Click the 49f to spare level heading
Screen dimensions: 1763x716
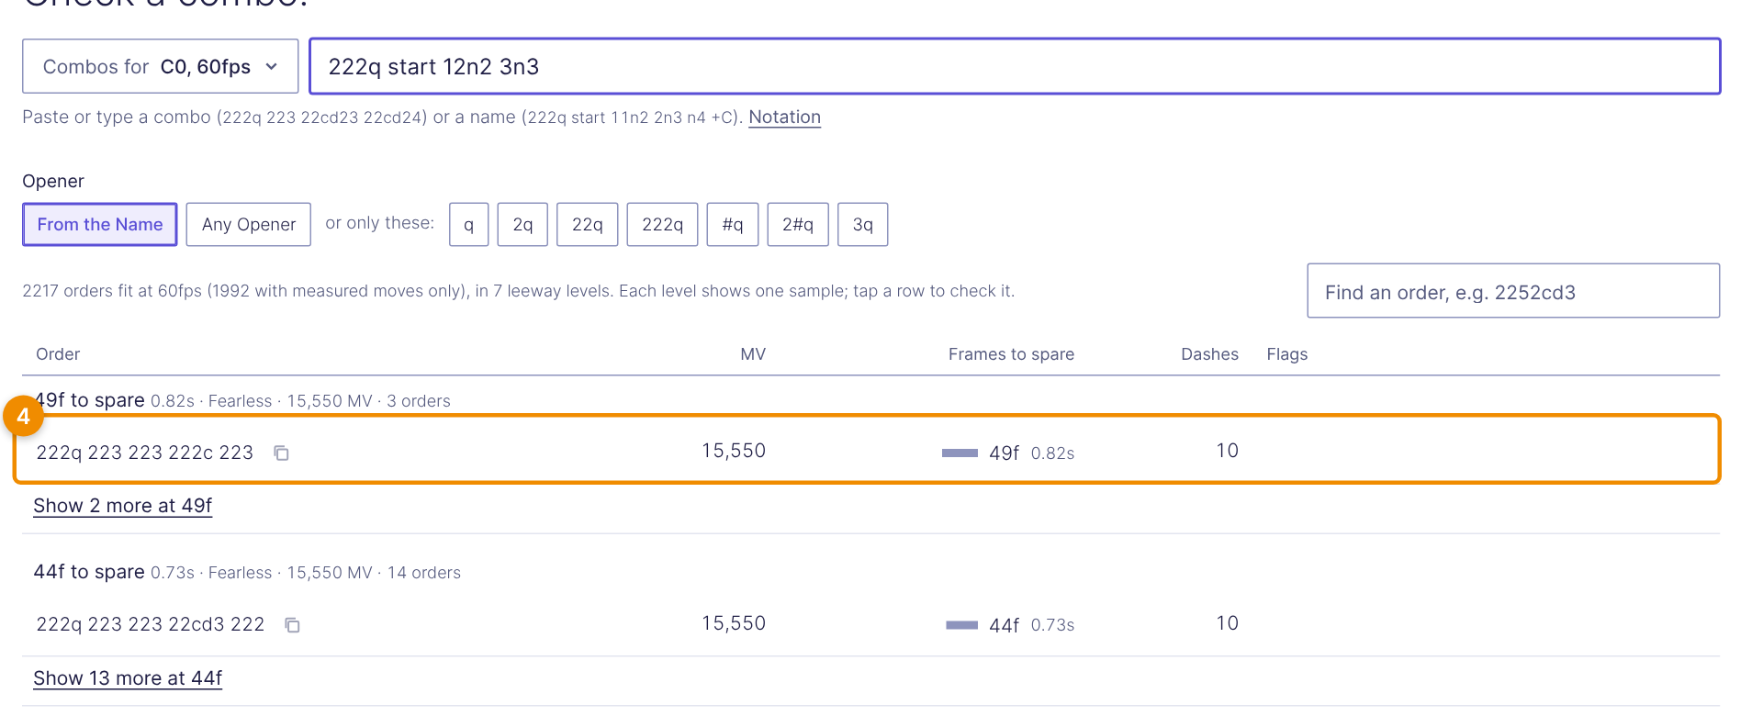click(89, 400)
